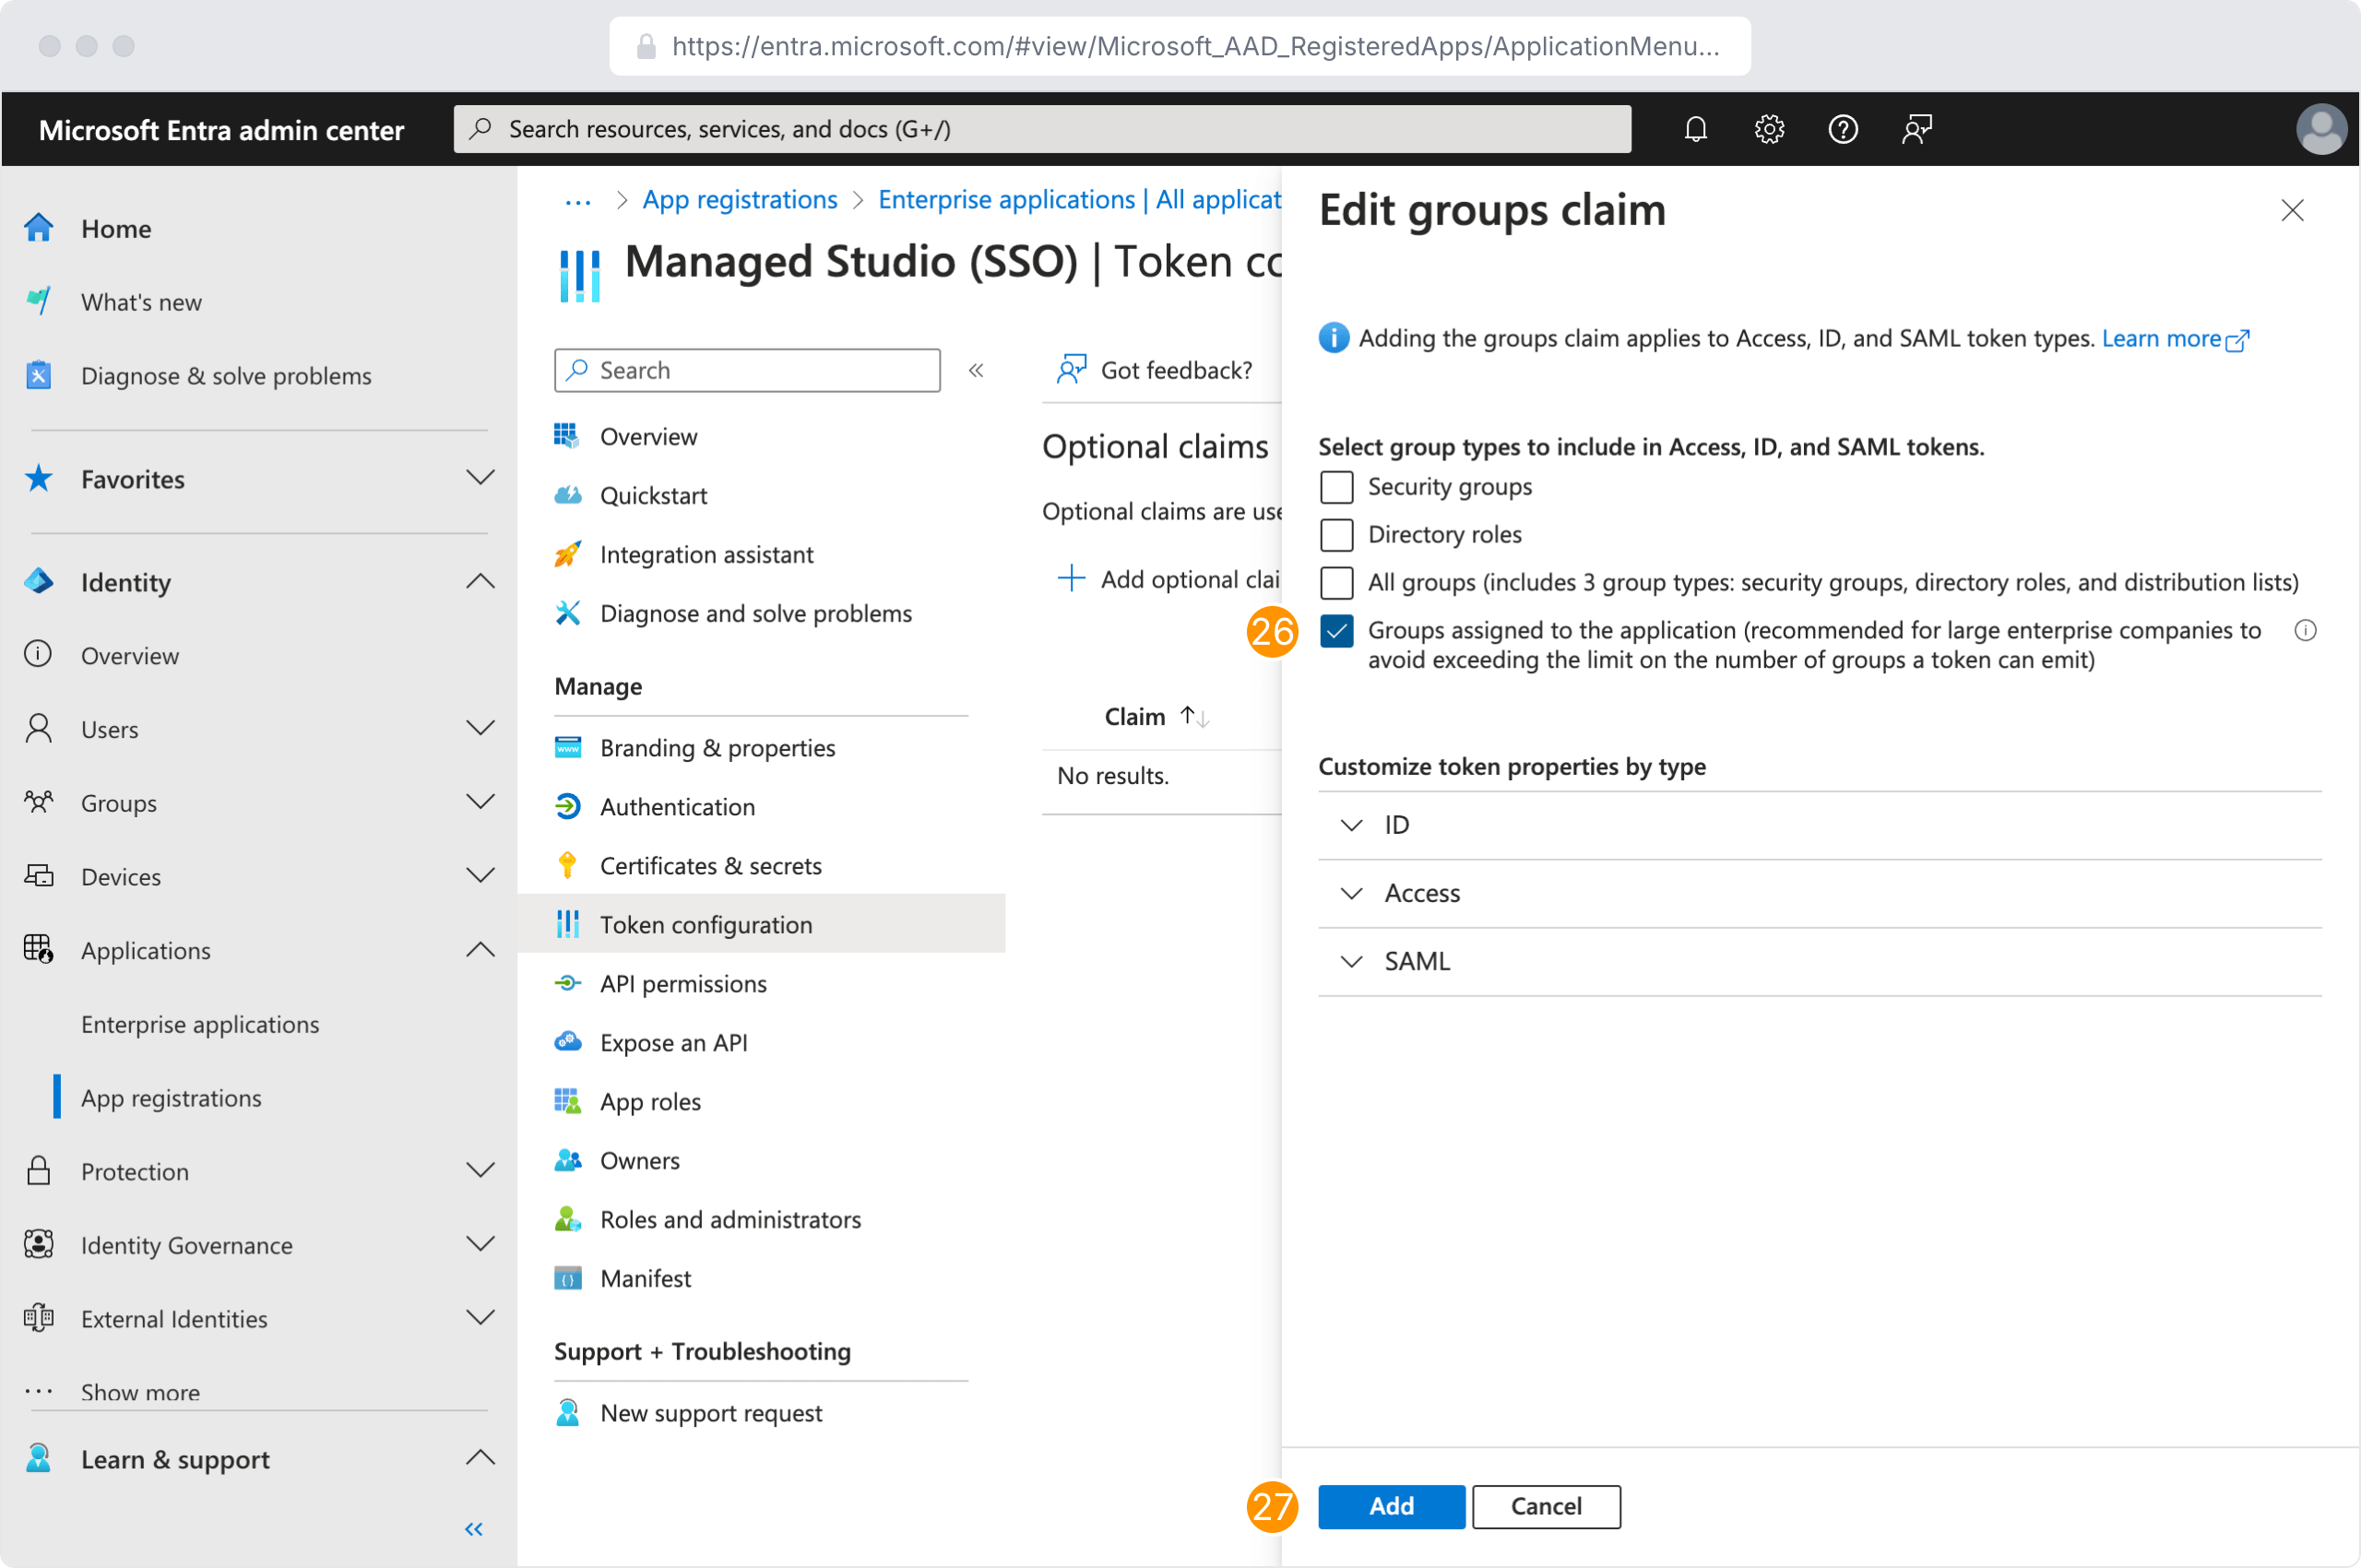
Task: Check the Security groups checkbox
Action: tap(1337, 487)
